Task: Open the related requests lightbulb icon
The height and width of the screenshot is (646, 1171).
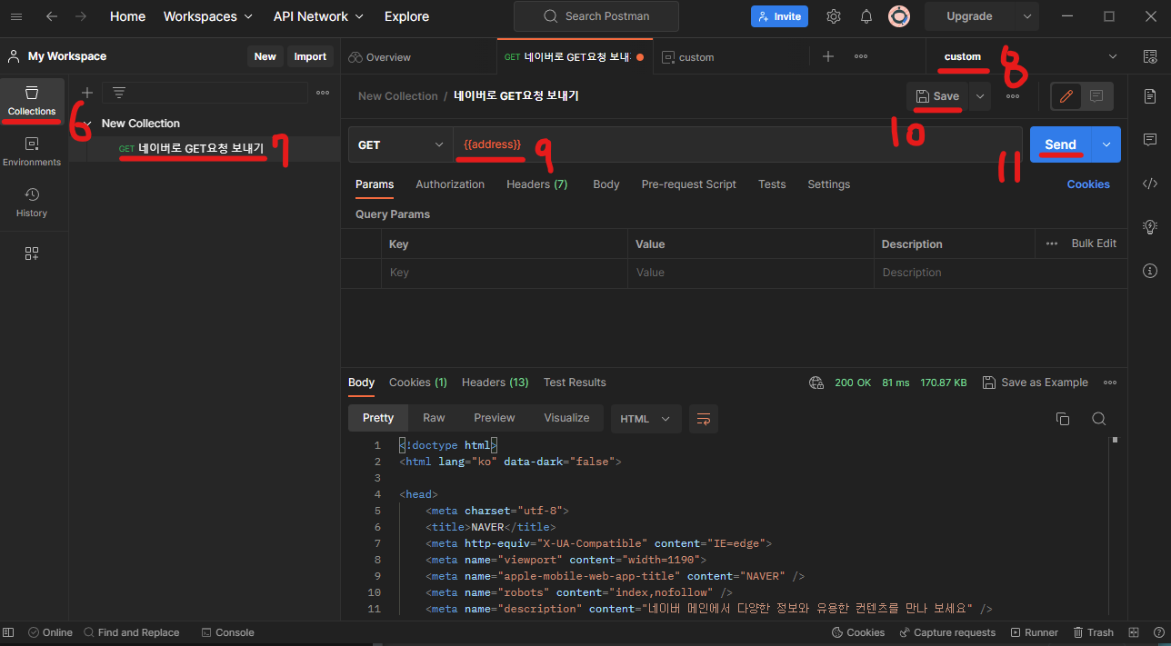Action: (1150, 227)
